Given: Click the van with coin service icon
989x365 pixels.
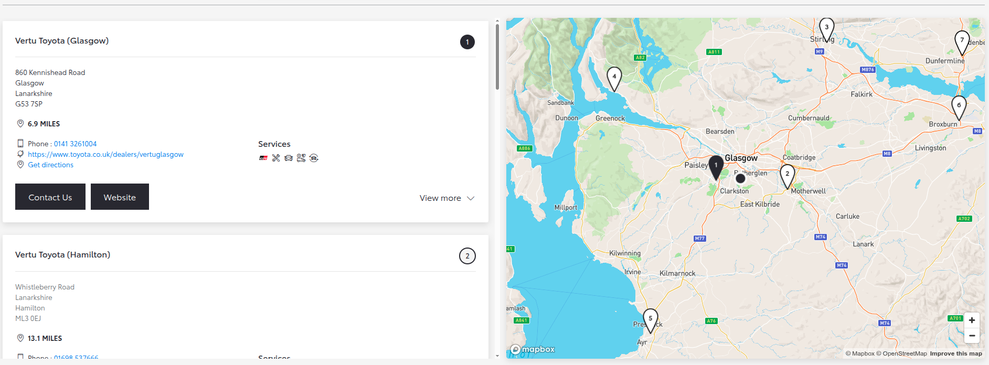Looking at the screenshot, I should (301, 158).
